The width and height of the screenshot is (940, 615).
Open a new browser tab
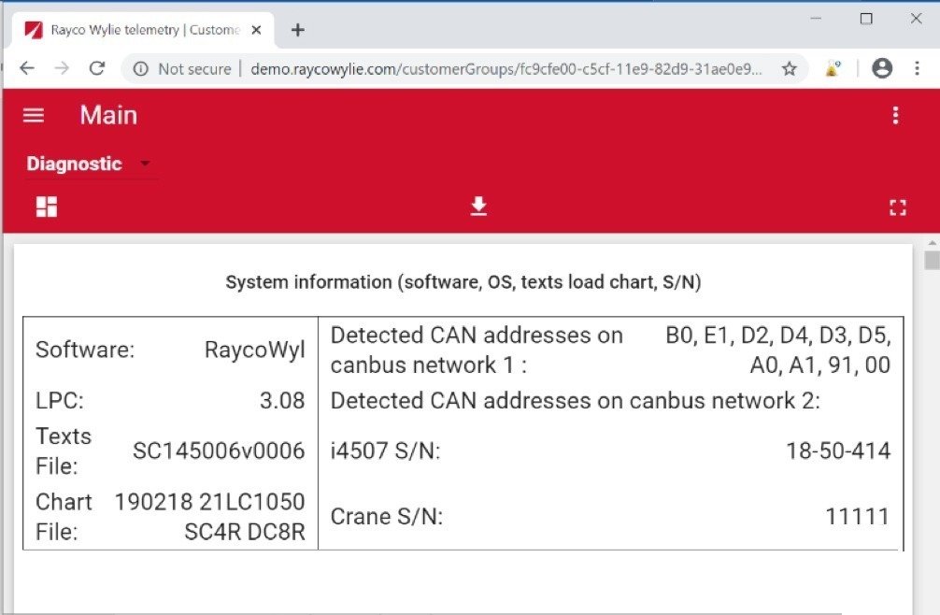point(297,30)
